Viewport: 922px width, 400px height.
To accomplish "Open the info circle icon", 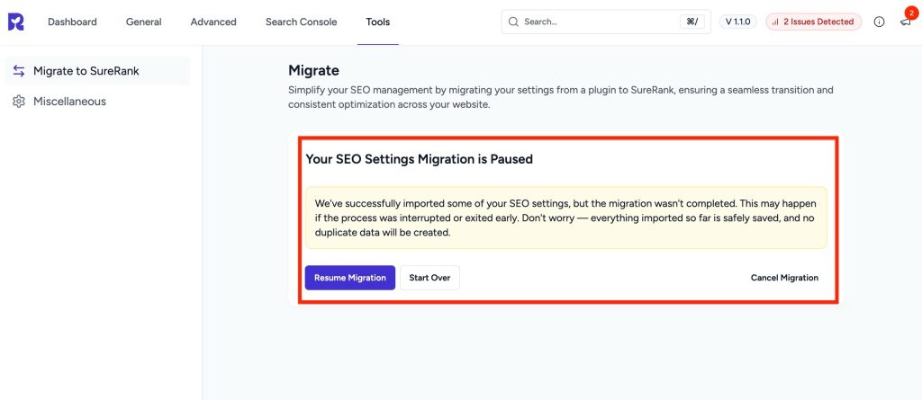I will (879, 22).
